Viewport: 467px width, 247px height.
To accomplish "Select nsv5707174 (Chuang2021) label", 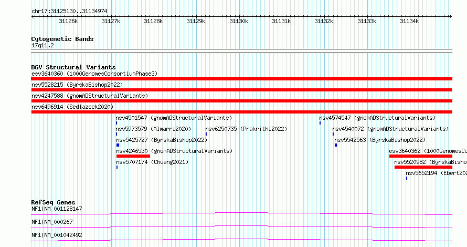I will 152,162.
